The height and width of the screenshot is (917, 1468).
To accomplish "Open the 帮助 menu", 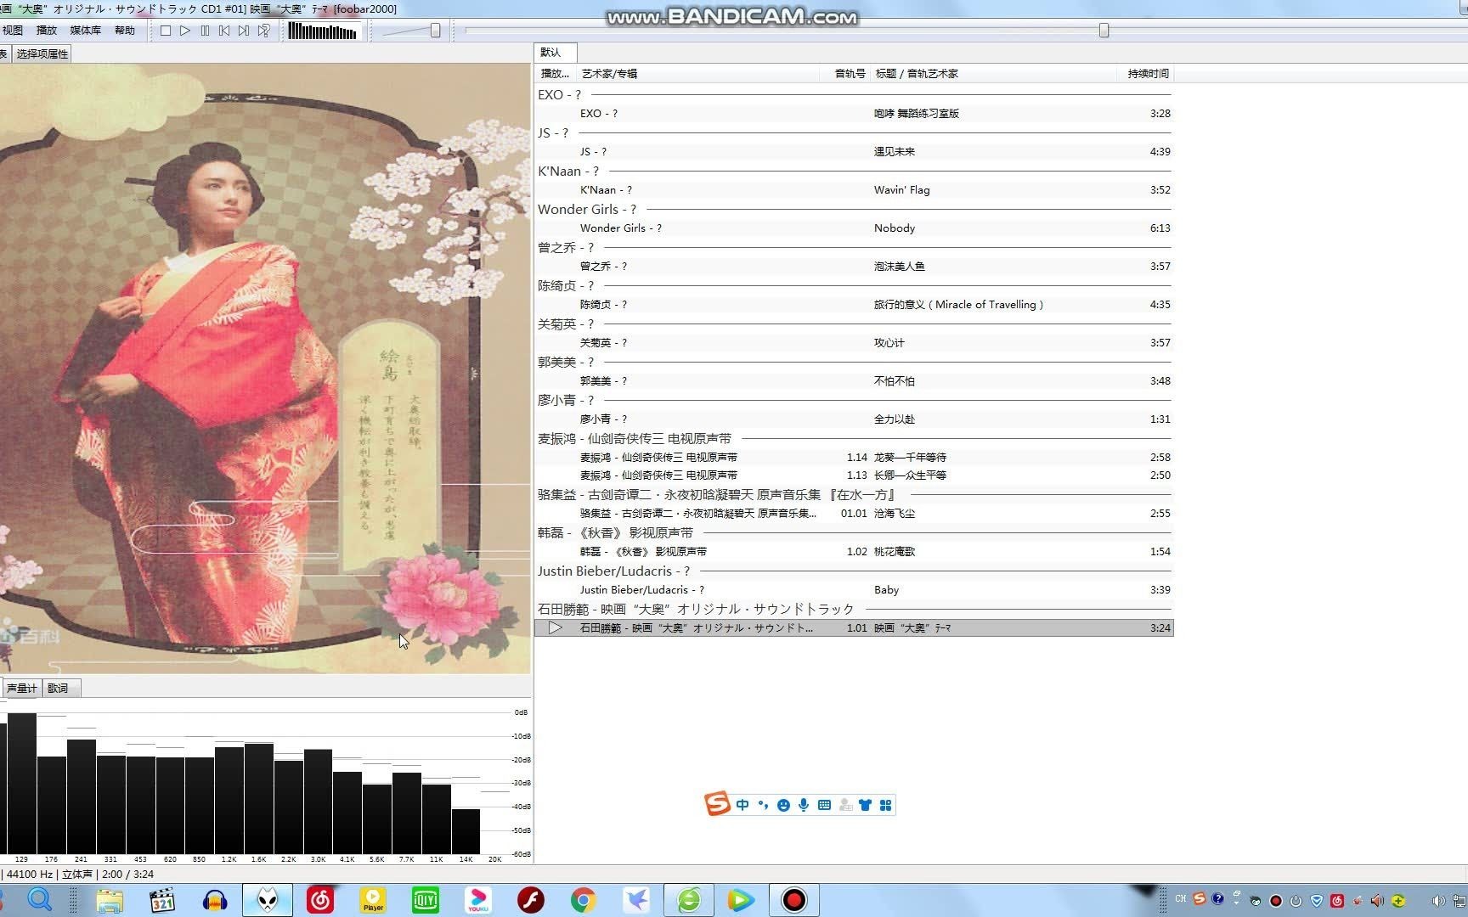I will pos(124,31).
